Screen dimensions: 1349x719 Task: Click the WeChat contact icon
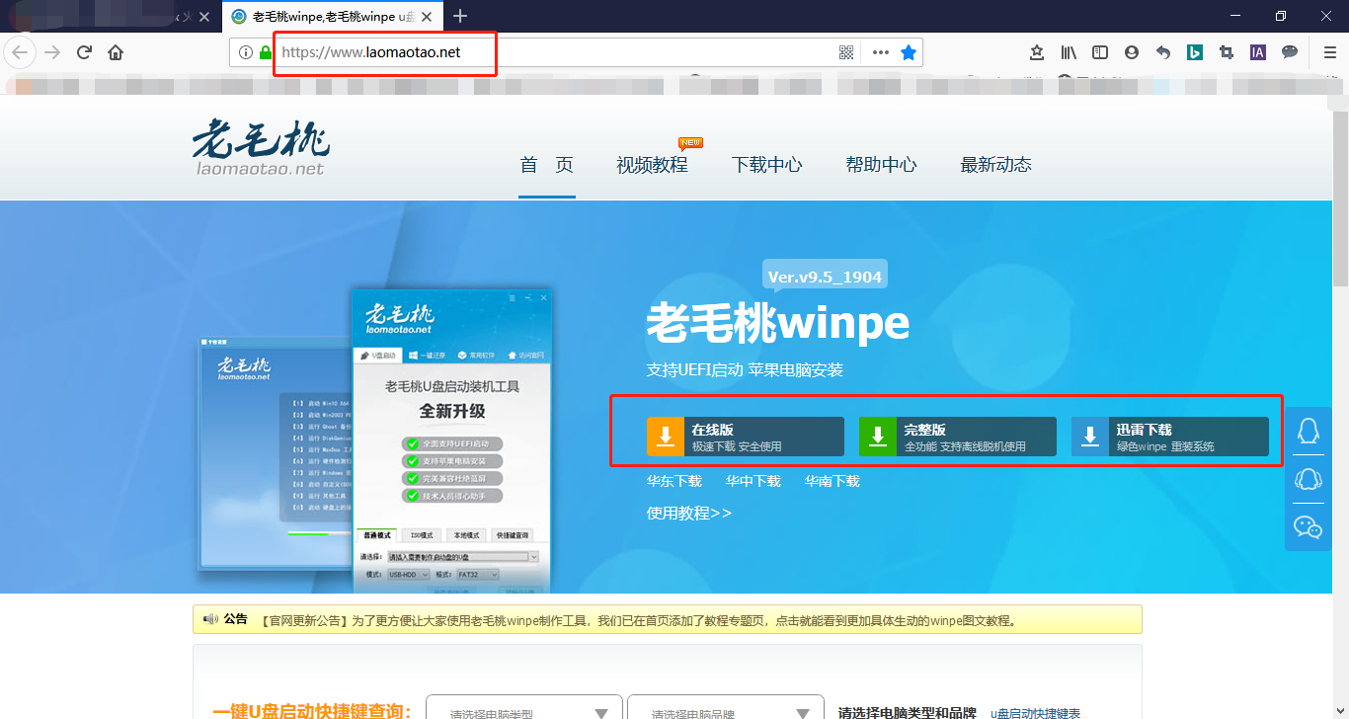[x=1309, y=527]
